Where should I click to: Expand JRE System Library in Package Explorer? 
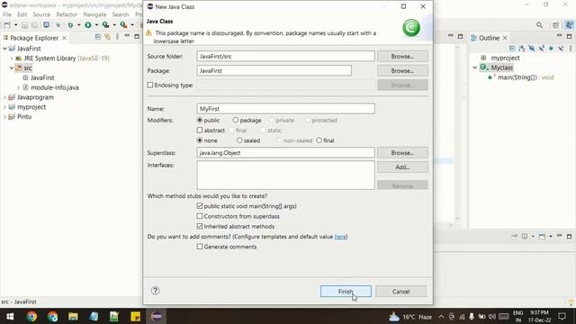pos(12,58)
